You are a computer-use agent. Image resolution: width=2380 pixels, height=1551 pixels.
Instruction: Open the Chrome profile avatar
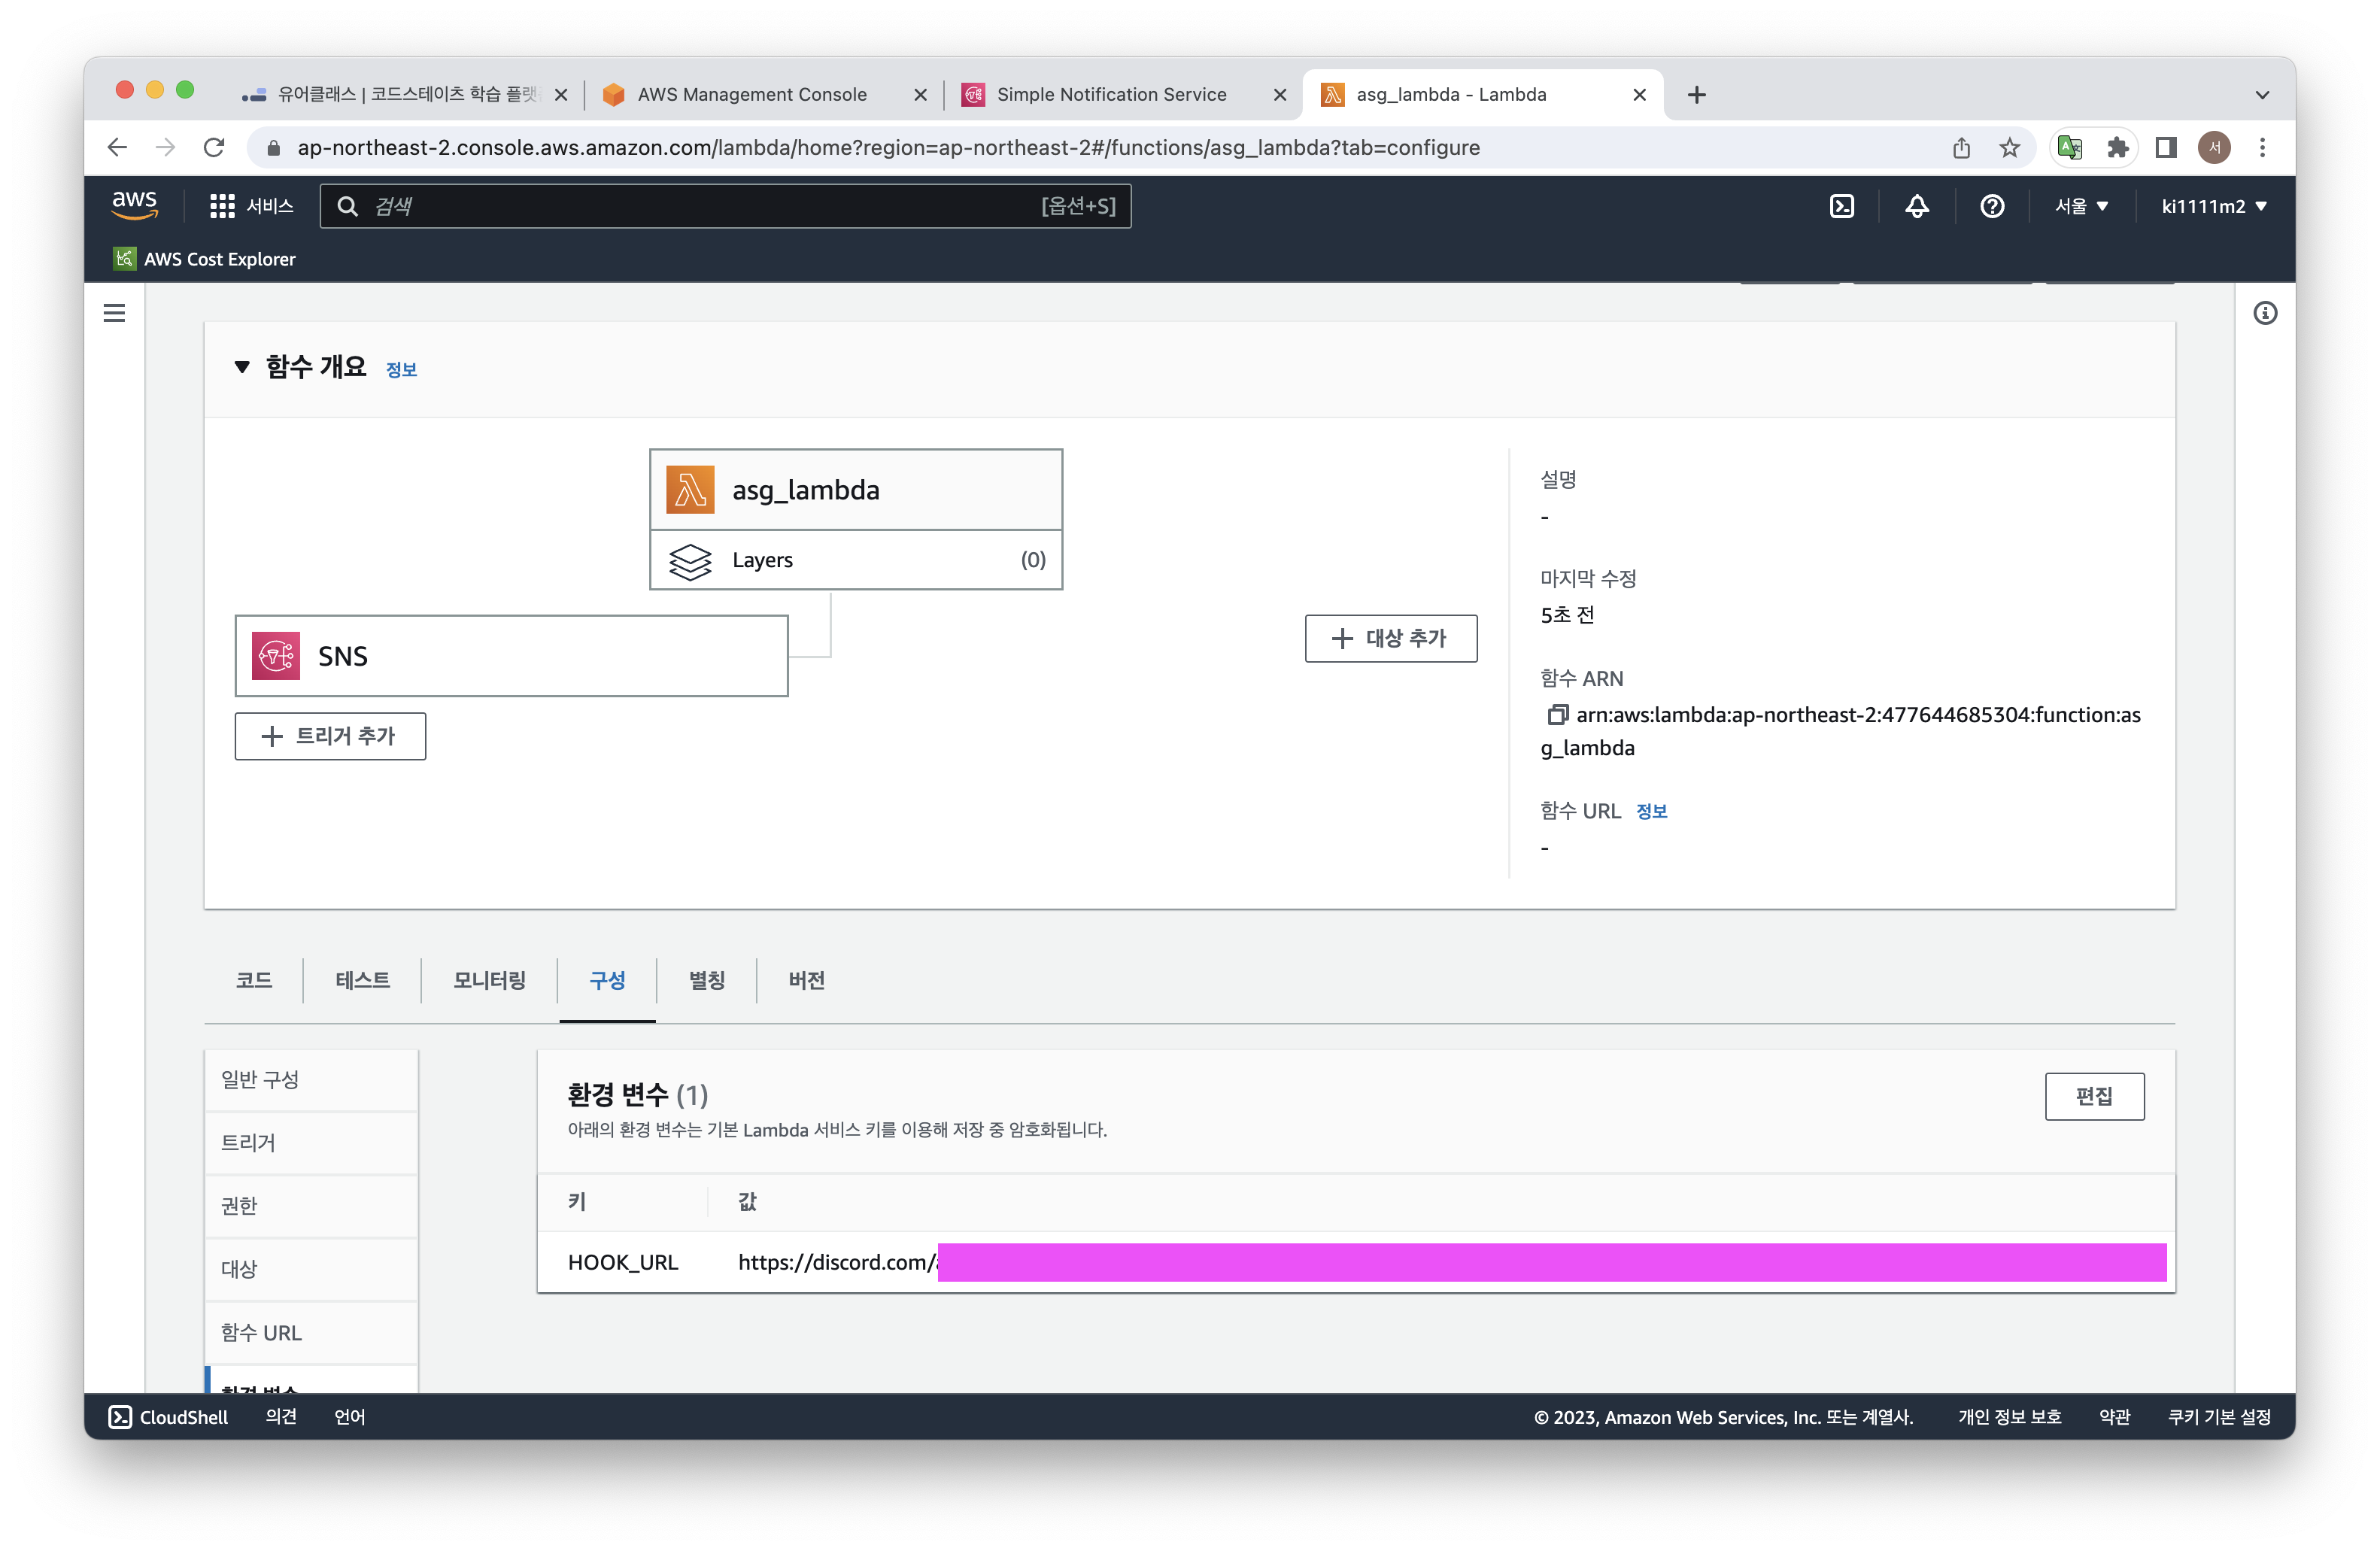pyautogui.click(x=2214, y=148)
